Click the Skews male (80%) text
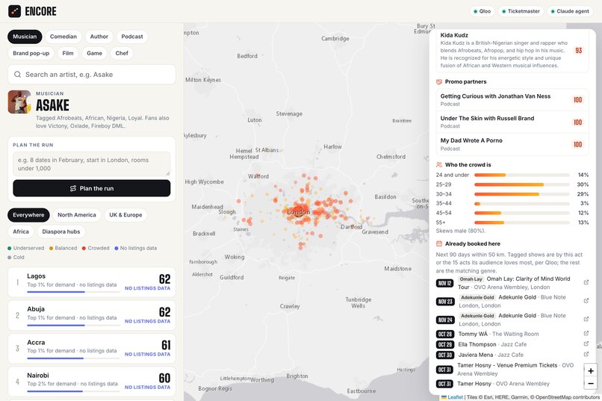 pyautogui.click(x=461, y=231)
